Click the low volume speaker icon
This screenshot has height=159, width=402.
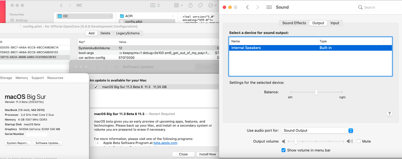pyautogui.click(x=284, y=141)
